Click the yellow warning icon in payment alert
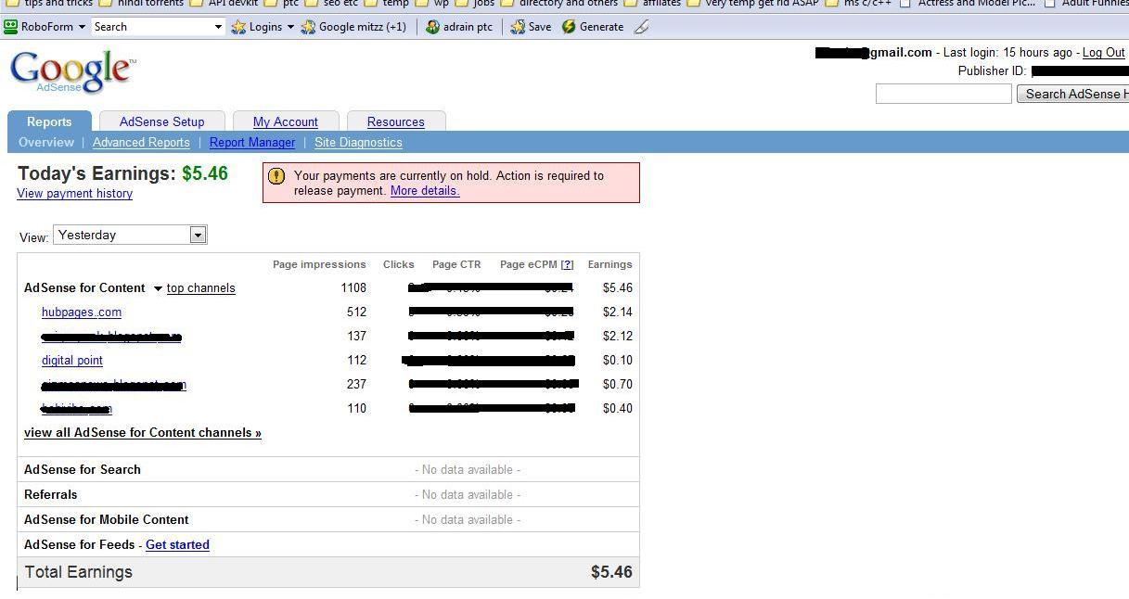Image resolution: width=1129 pixels, height=599 pixels. [276, 176]
